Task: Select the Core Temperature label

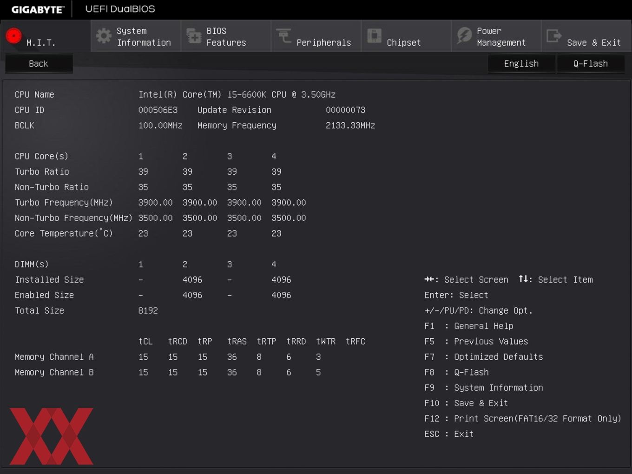Action: point(64,233)
